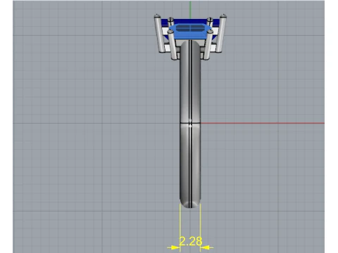Select the leftmost outer post on razor head
The image size is (338, 253).
(159, 34)
